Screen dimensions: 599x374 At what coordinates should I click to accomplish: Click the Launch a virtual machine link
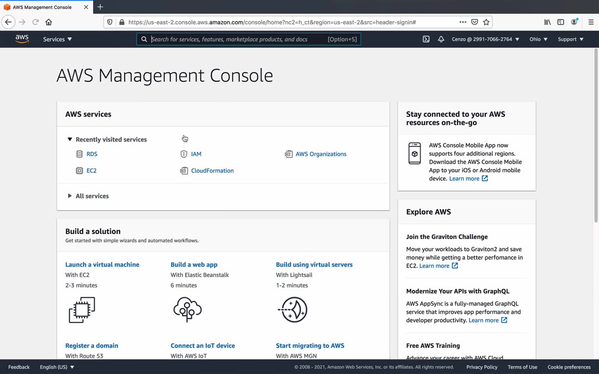point(102,264)
